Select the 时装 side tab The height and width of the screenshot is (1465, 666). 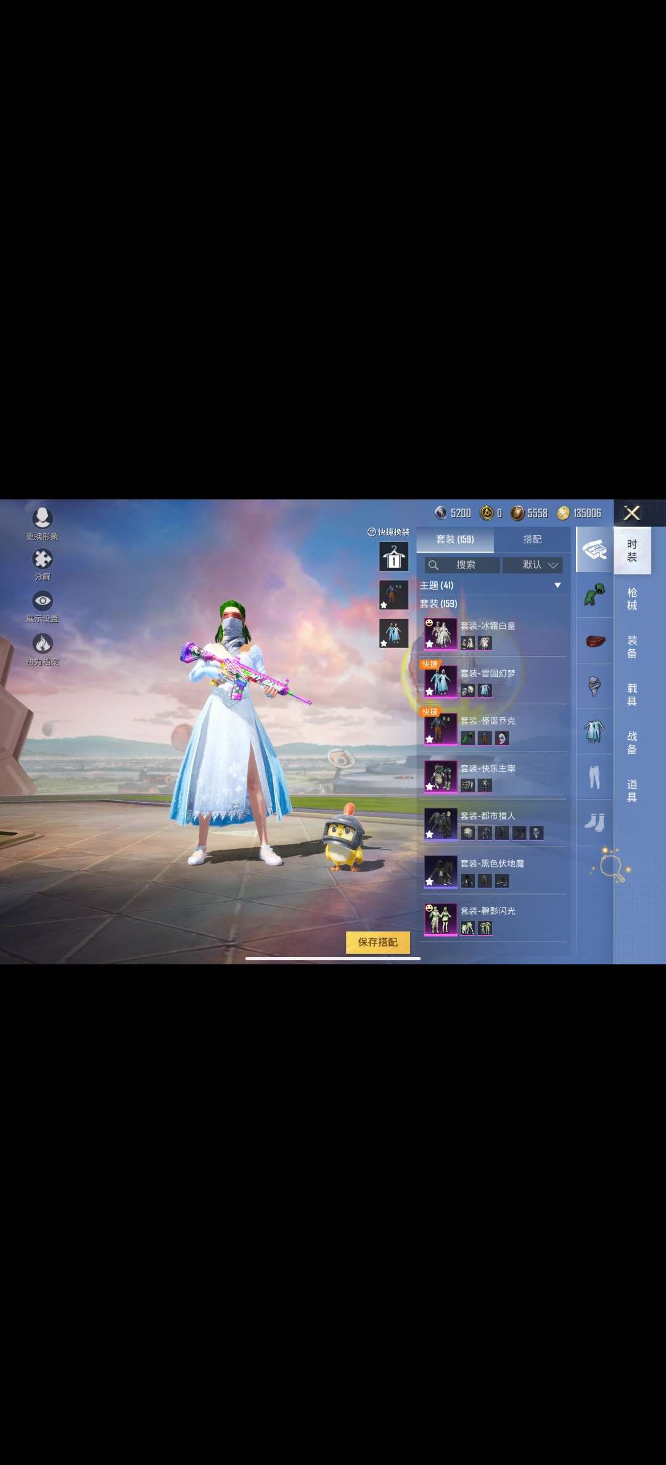pos(632,551)
